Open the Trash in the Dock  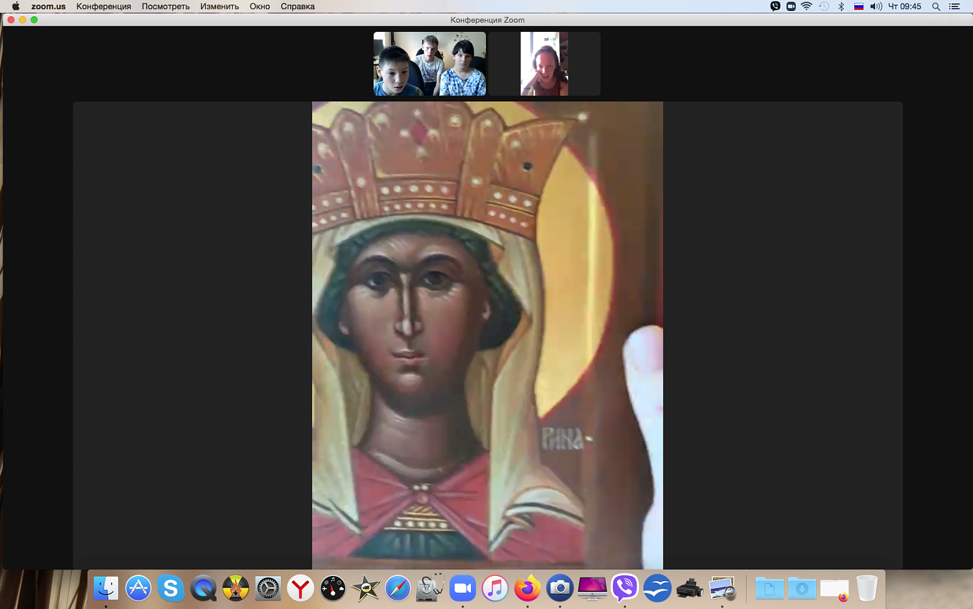[867, 588]
